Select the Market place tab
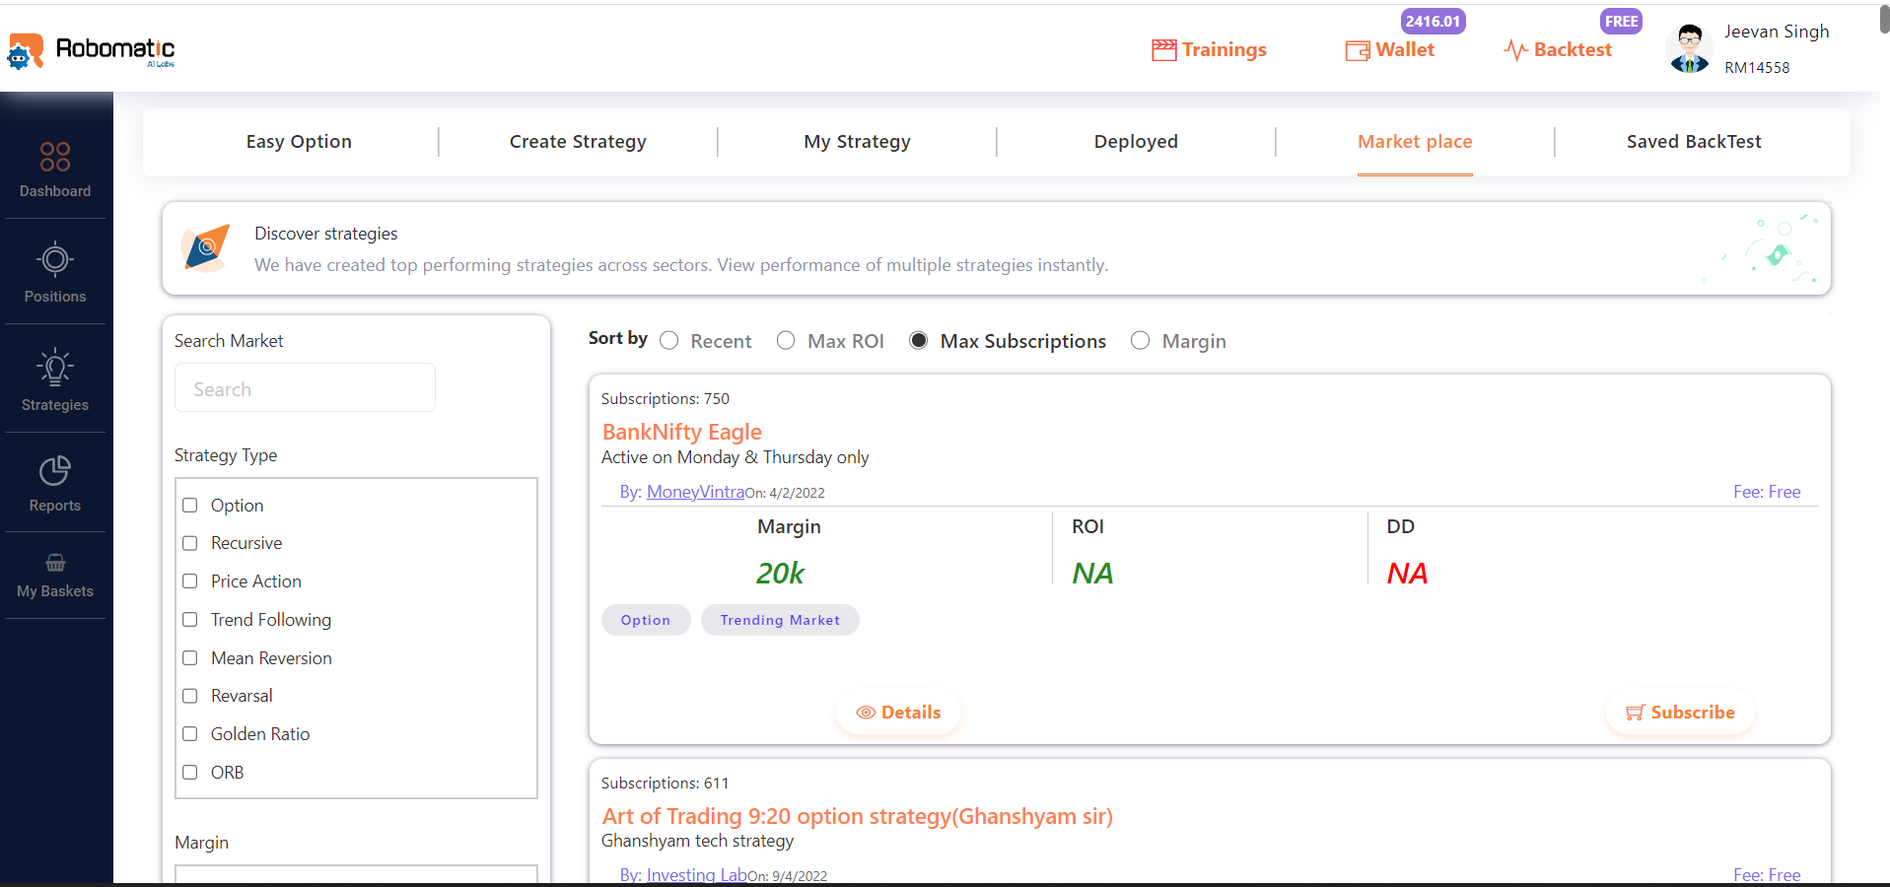The image size is (1890, 887). click(1415, 142)
